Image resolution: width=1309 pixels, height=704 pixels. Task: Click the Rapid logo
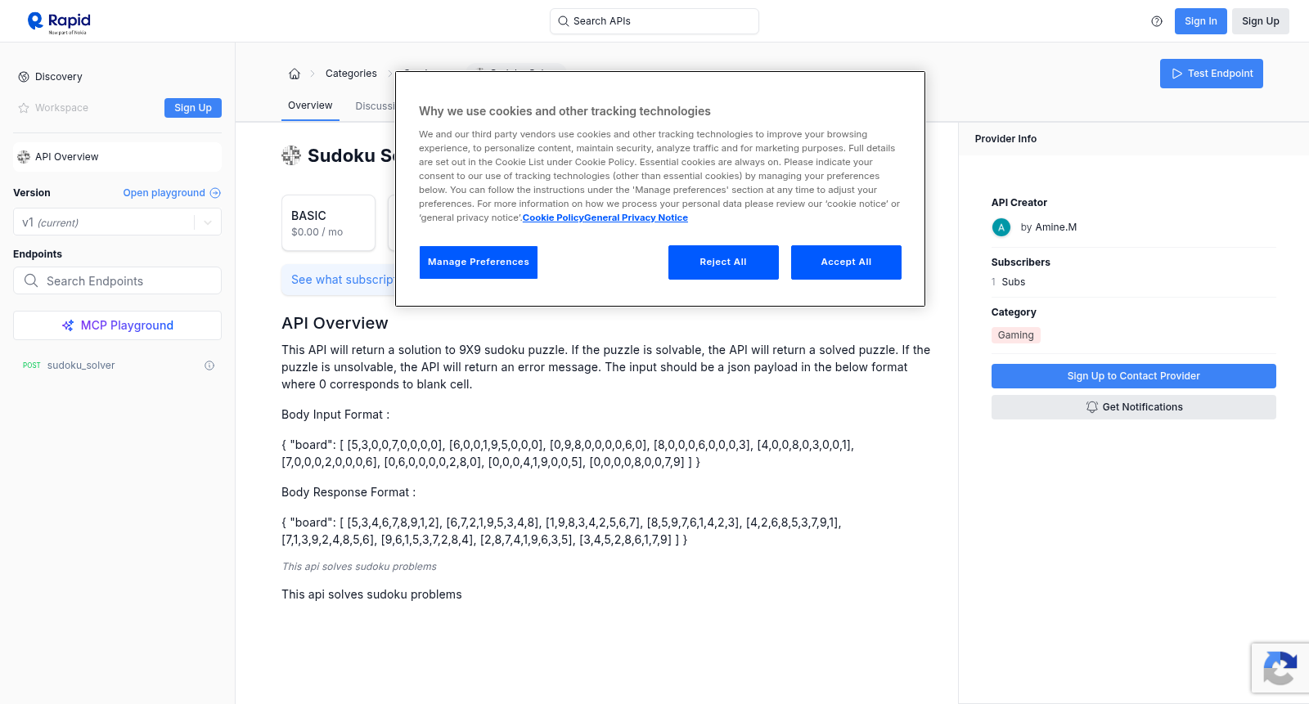[59, 22]
